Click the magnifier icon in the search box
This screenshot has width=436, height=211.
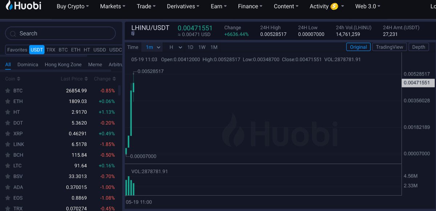[x=13, y=34]
